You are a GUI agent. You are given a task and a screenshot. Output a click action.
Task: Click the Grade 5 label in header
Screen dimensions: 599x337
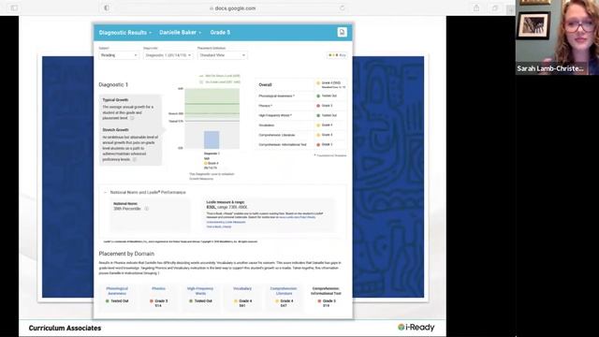point(220,33)
